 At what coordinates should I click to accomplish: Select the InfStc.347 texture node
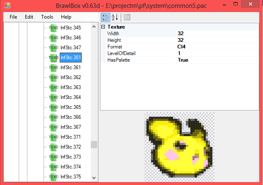(x=71, y=48)
